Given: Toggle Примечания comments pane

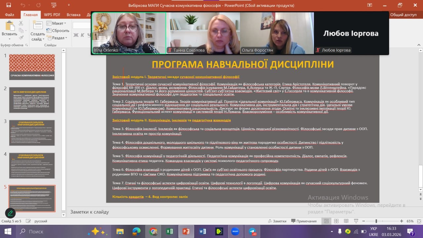Looking at the screenshot, I should 304,221.
